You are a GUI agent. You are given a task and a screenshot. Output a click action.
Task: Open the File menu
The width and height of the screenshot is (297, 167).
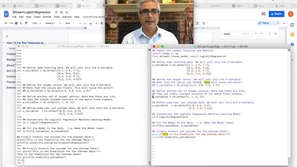[x=14, y=17]
